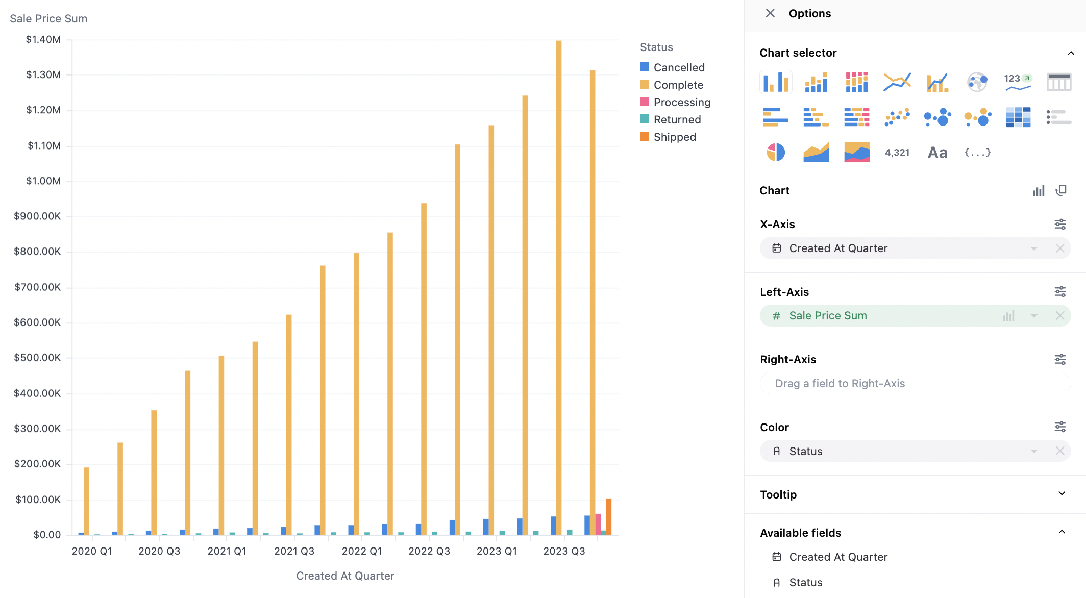1086x598 pixels.
Task: Close the Options panel
Action: 770,13
